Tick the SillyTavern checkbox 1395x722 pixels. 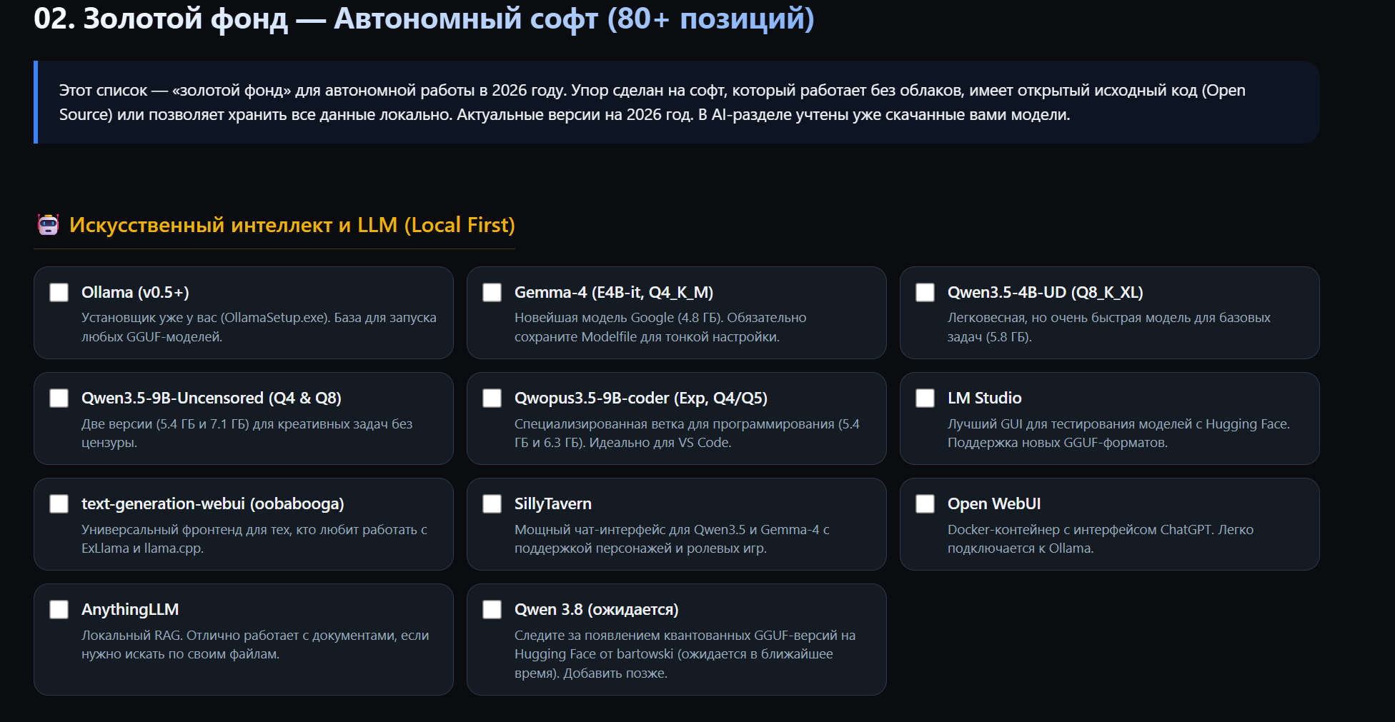(x=492, y=503)
